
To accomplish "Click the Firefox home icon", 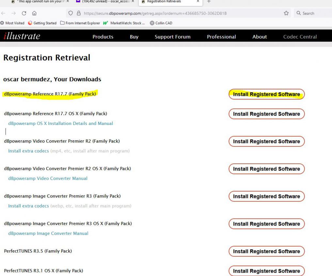I will tap(34, 13).
